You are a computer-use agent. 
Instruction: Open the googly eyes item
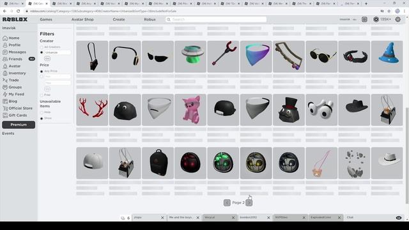click(x=321, y=110)
